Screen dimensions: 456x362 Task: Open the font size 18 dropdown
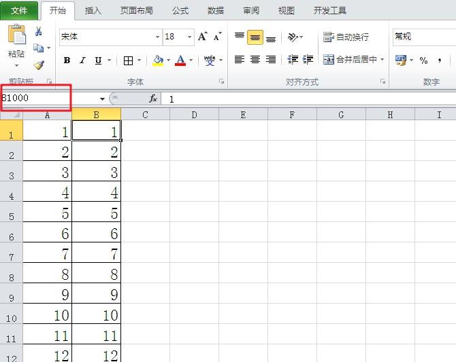[x=189, y=37]
